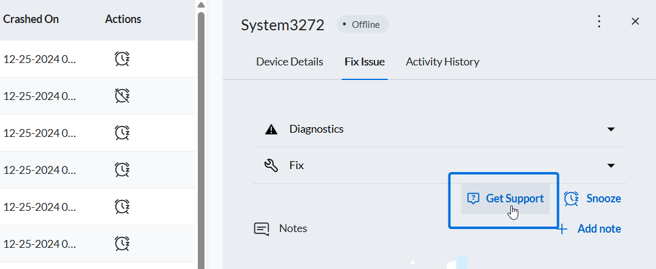Click the Crashed On column header

(31, 19)
